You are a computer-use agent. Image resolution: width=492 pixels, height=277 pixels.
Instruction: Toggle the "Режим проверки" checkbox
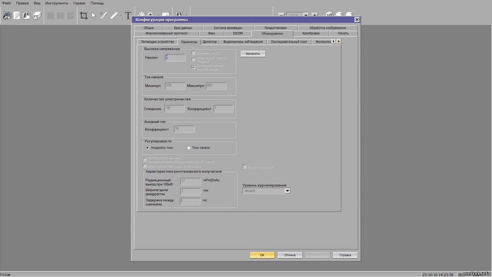(x=245, y=167)
